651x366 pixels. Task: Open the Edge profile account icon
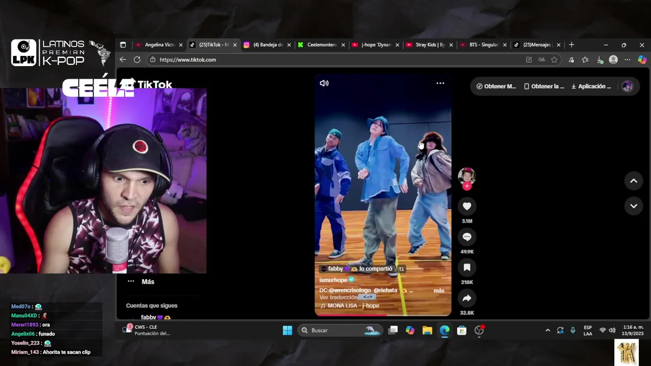613,59
